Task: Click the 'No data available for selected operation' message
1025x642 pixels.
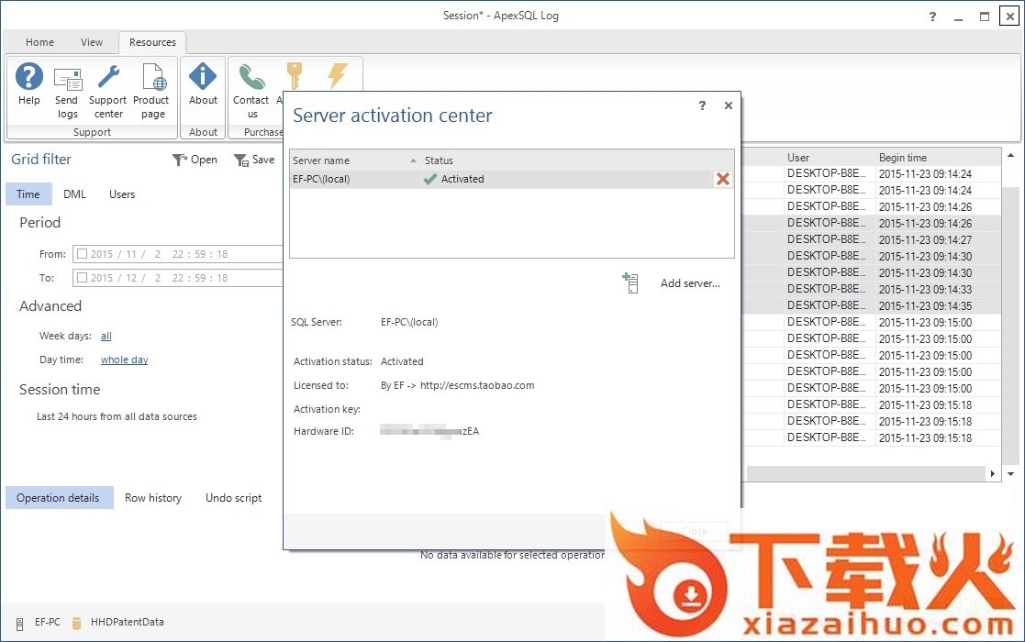Action: pyautogui.click(x=512, y=555)
